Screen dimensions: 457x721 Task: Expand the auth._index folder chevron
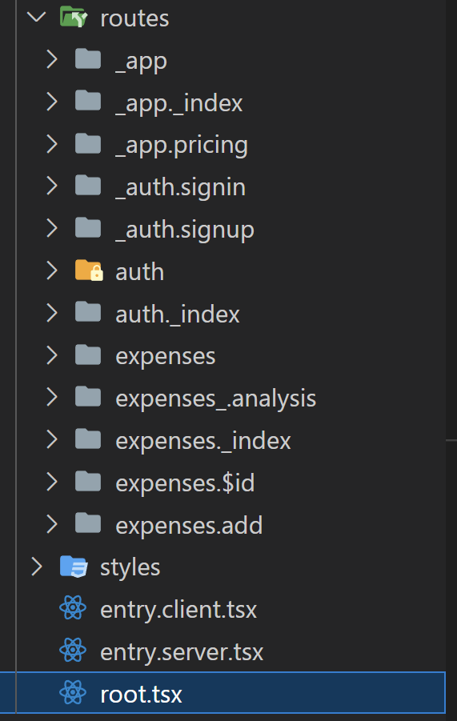(52, 313)
